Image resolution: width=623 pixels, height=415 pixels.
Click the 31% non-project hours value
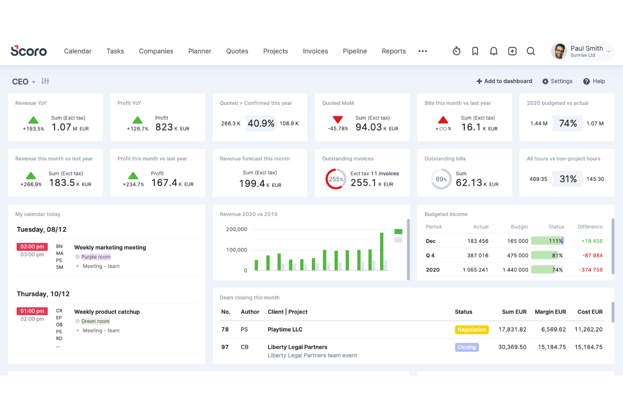click(568, 179)
